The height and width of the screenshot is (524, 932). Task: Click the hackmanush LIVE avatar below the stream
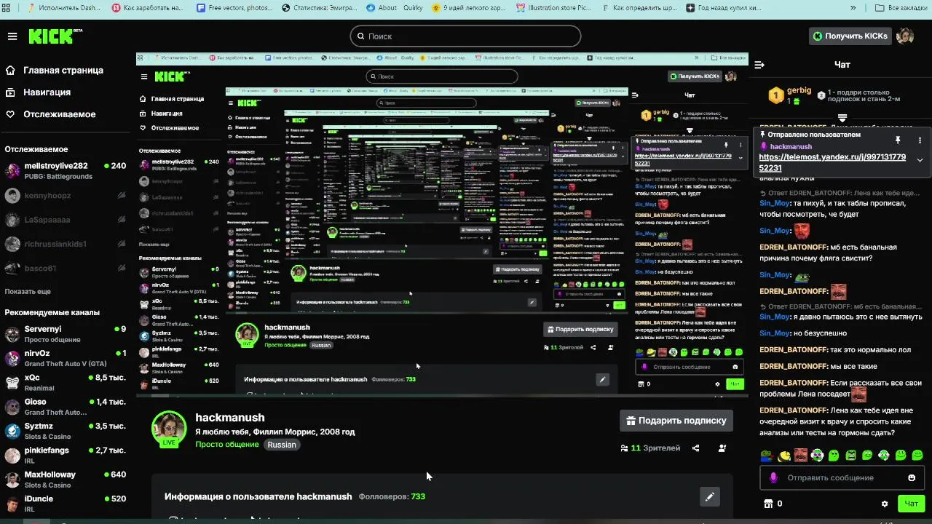coord(169,428)
